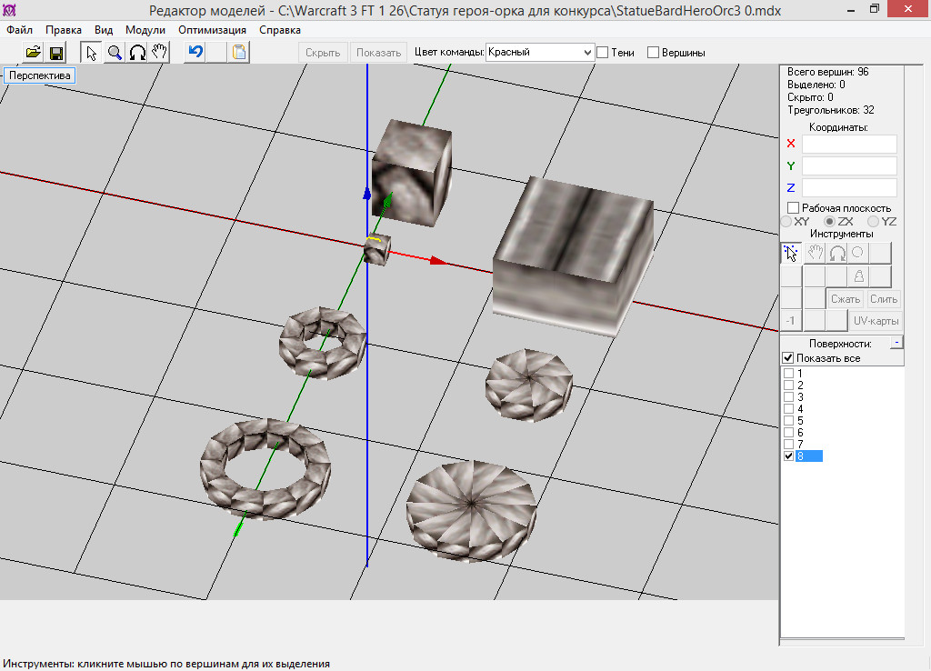Open the Цвет команды dropdown showing Красный
The image size is (931, 671).
540,52
